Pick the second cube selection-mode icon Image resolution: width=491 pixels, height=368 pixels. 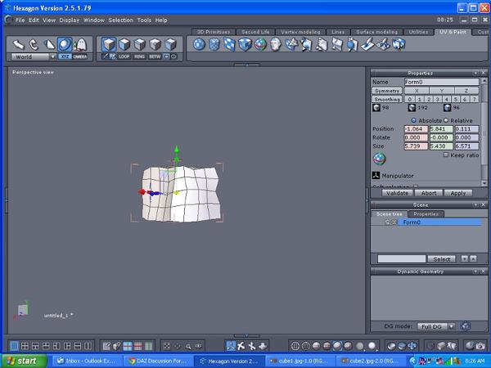pyautogui.click(x=124, y=44)
